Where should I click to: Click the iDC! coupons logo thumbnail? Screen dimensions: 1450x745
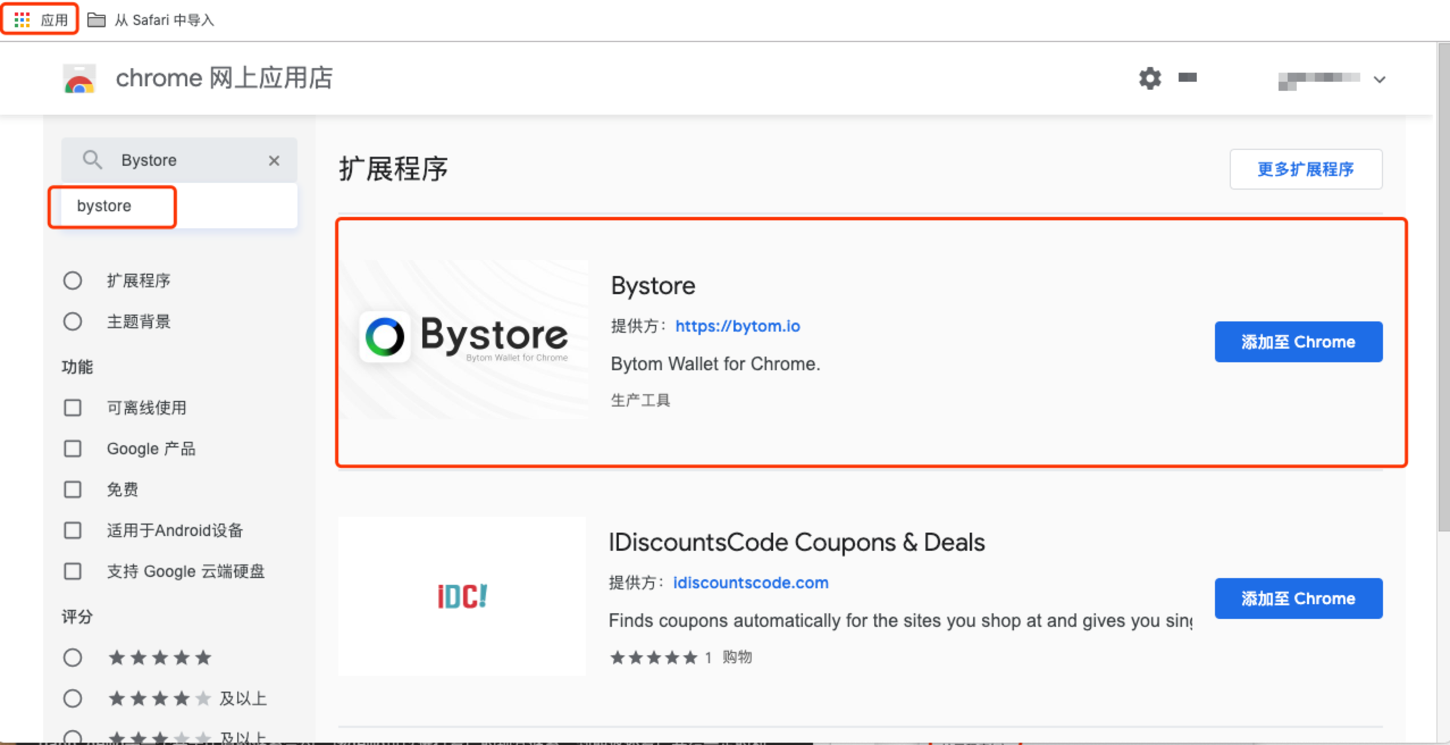click(462, 596)
